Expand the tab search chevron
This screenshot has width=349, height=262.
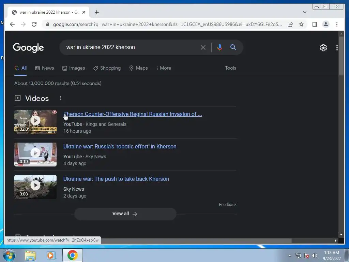coord(304,12)
